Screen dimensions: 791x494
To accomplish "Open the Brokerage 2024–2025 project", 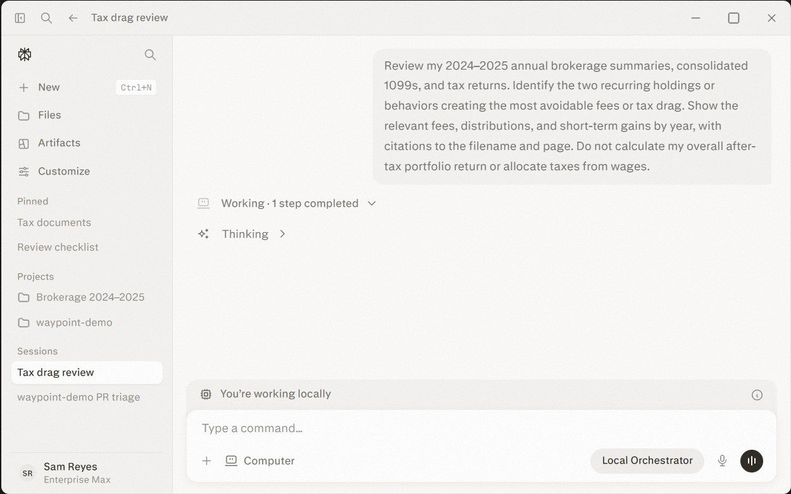I will [87, 297].
